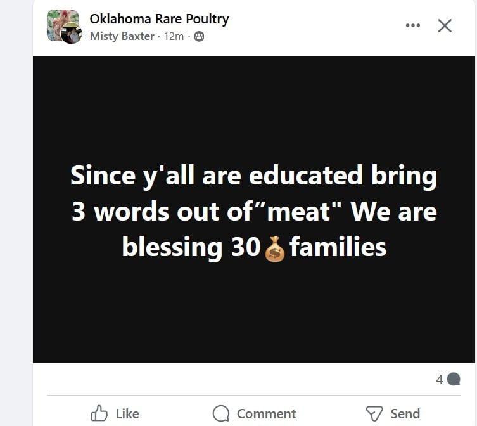The height and width of the screenshot is (426, 477).
Task: Click Misty Baxter's small profile picture overlay
Action: tap(71, 34)
